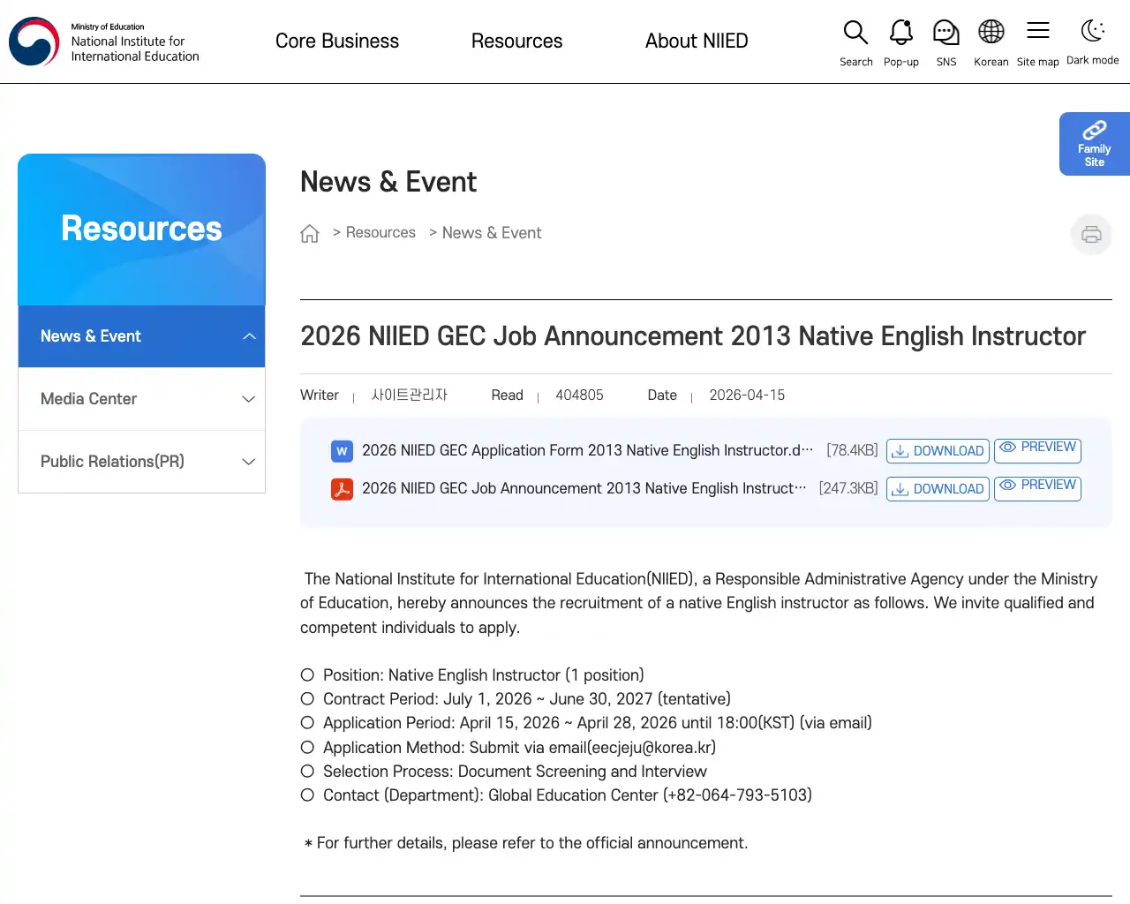1130x904 pixels.
Task: Open the Resources top menu
Action: click(x=516, y=41)
